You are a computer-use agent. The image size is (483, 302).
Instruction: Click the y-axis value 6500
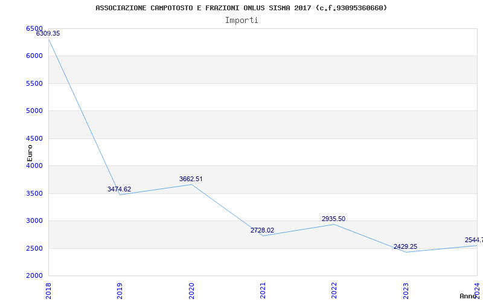[x=34, y=28]
